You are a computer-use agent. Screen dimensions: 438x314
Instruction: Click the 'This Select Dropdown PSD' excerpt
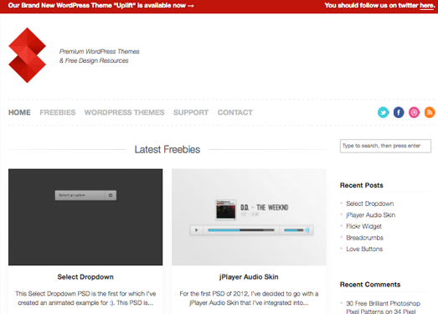point(85,298)
